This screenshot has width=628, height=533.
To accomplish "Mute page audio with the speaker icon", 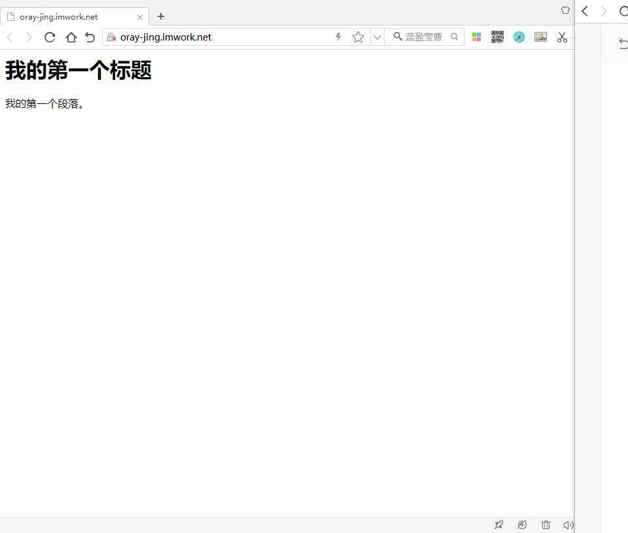I will [568, 524].
